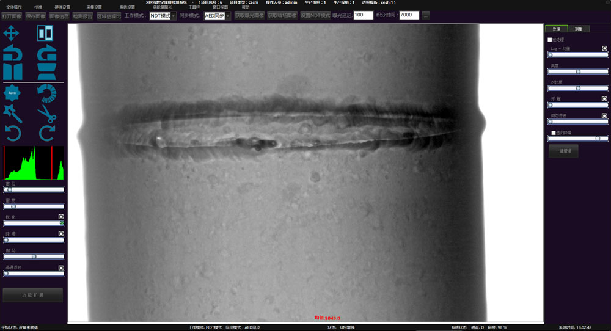Screen dimensions: 611x331
Task: Click the 曝光延迟 input field showing 100
Action: [363, 15]
